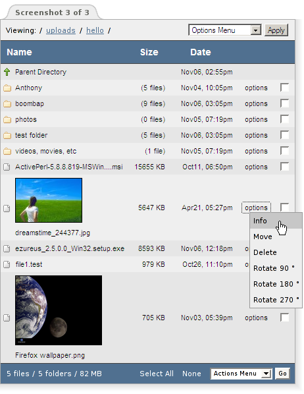The image size is (304, 394).
Task: Click the Anthony folder icon
Action: (x=7, y=88)
